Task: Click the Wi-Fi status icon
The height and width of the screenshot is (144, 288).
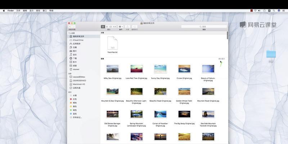Action: [255, 11]
